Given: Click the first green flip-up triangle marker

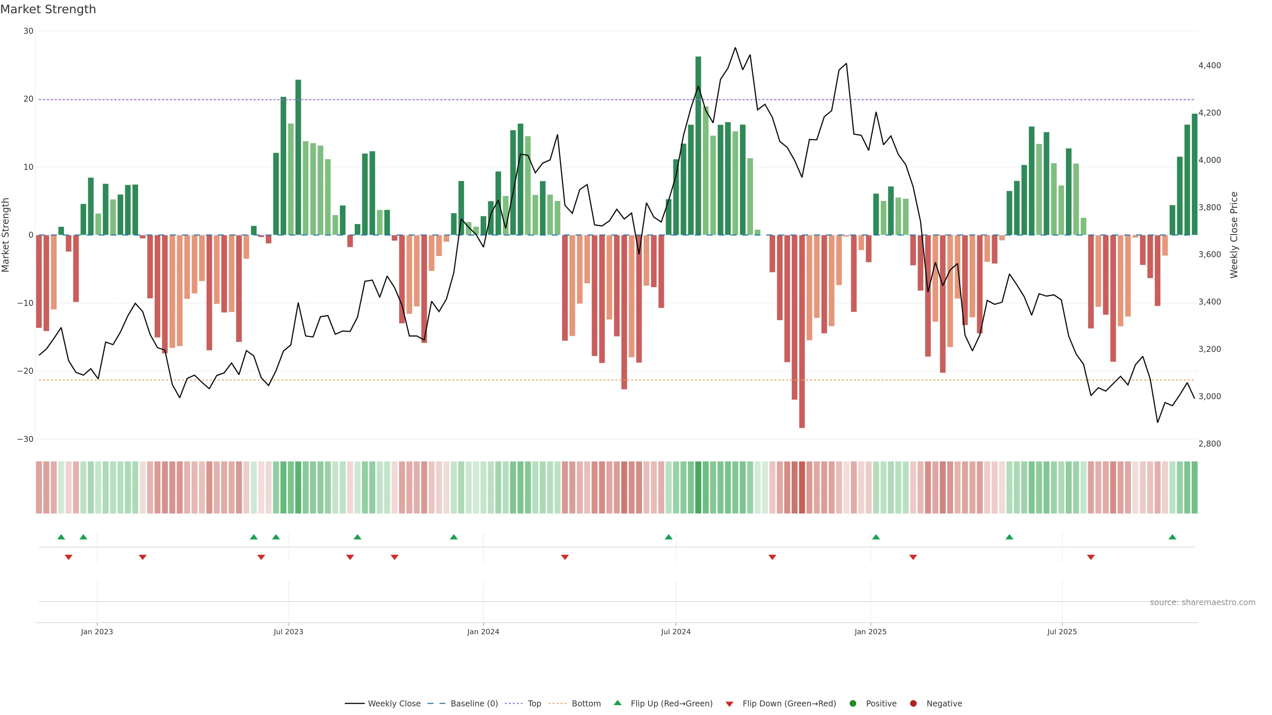Looking at the screenshot, I should point(61,537).
